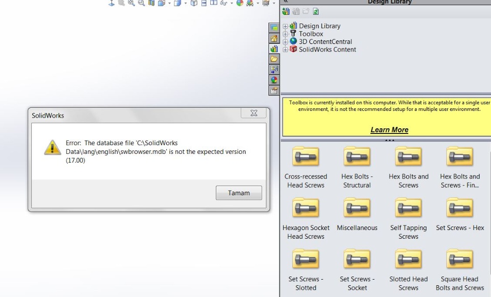This screenshot has height=297, width=491.
Task: Open the Hide/Show Items glasses icon
Action: point(224,3)
